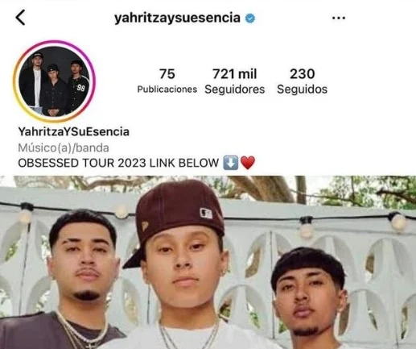
Task: Open the trio group photo post
Action: [x=208, y=262]
